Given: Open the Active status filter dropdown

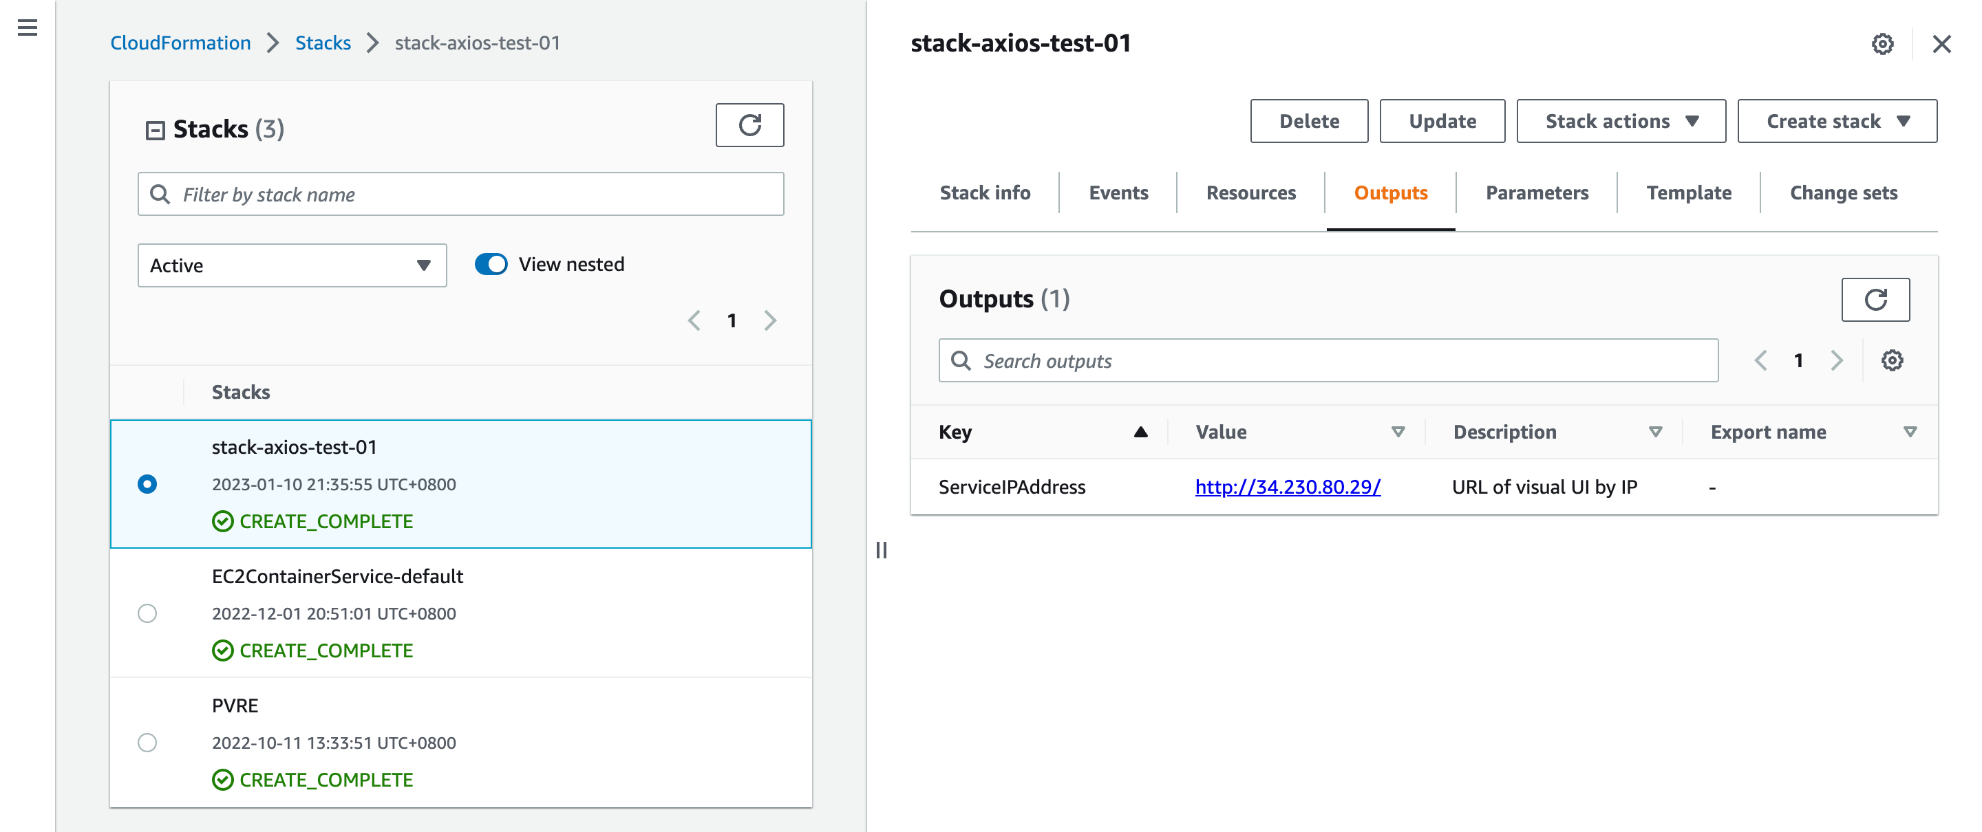Looking at the screenshot, I should click(292, 265).
